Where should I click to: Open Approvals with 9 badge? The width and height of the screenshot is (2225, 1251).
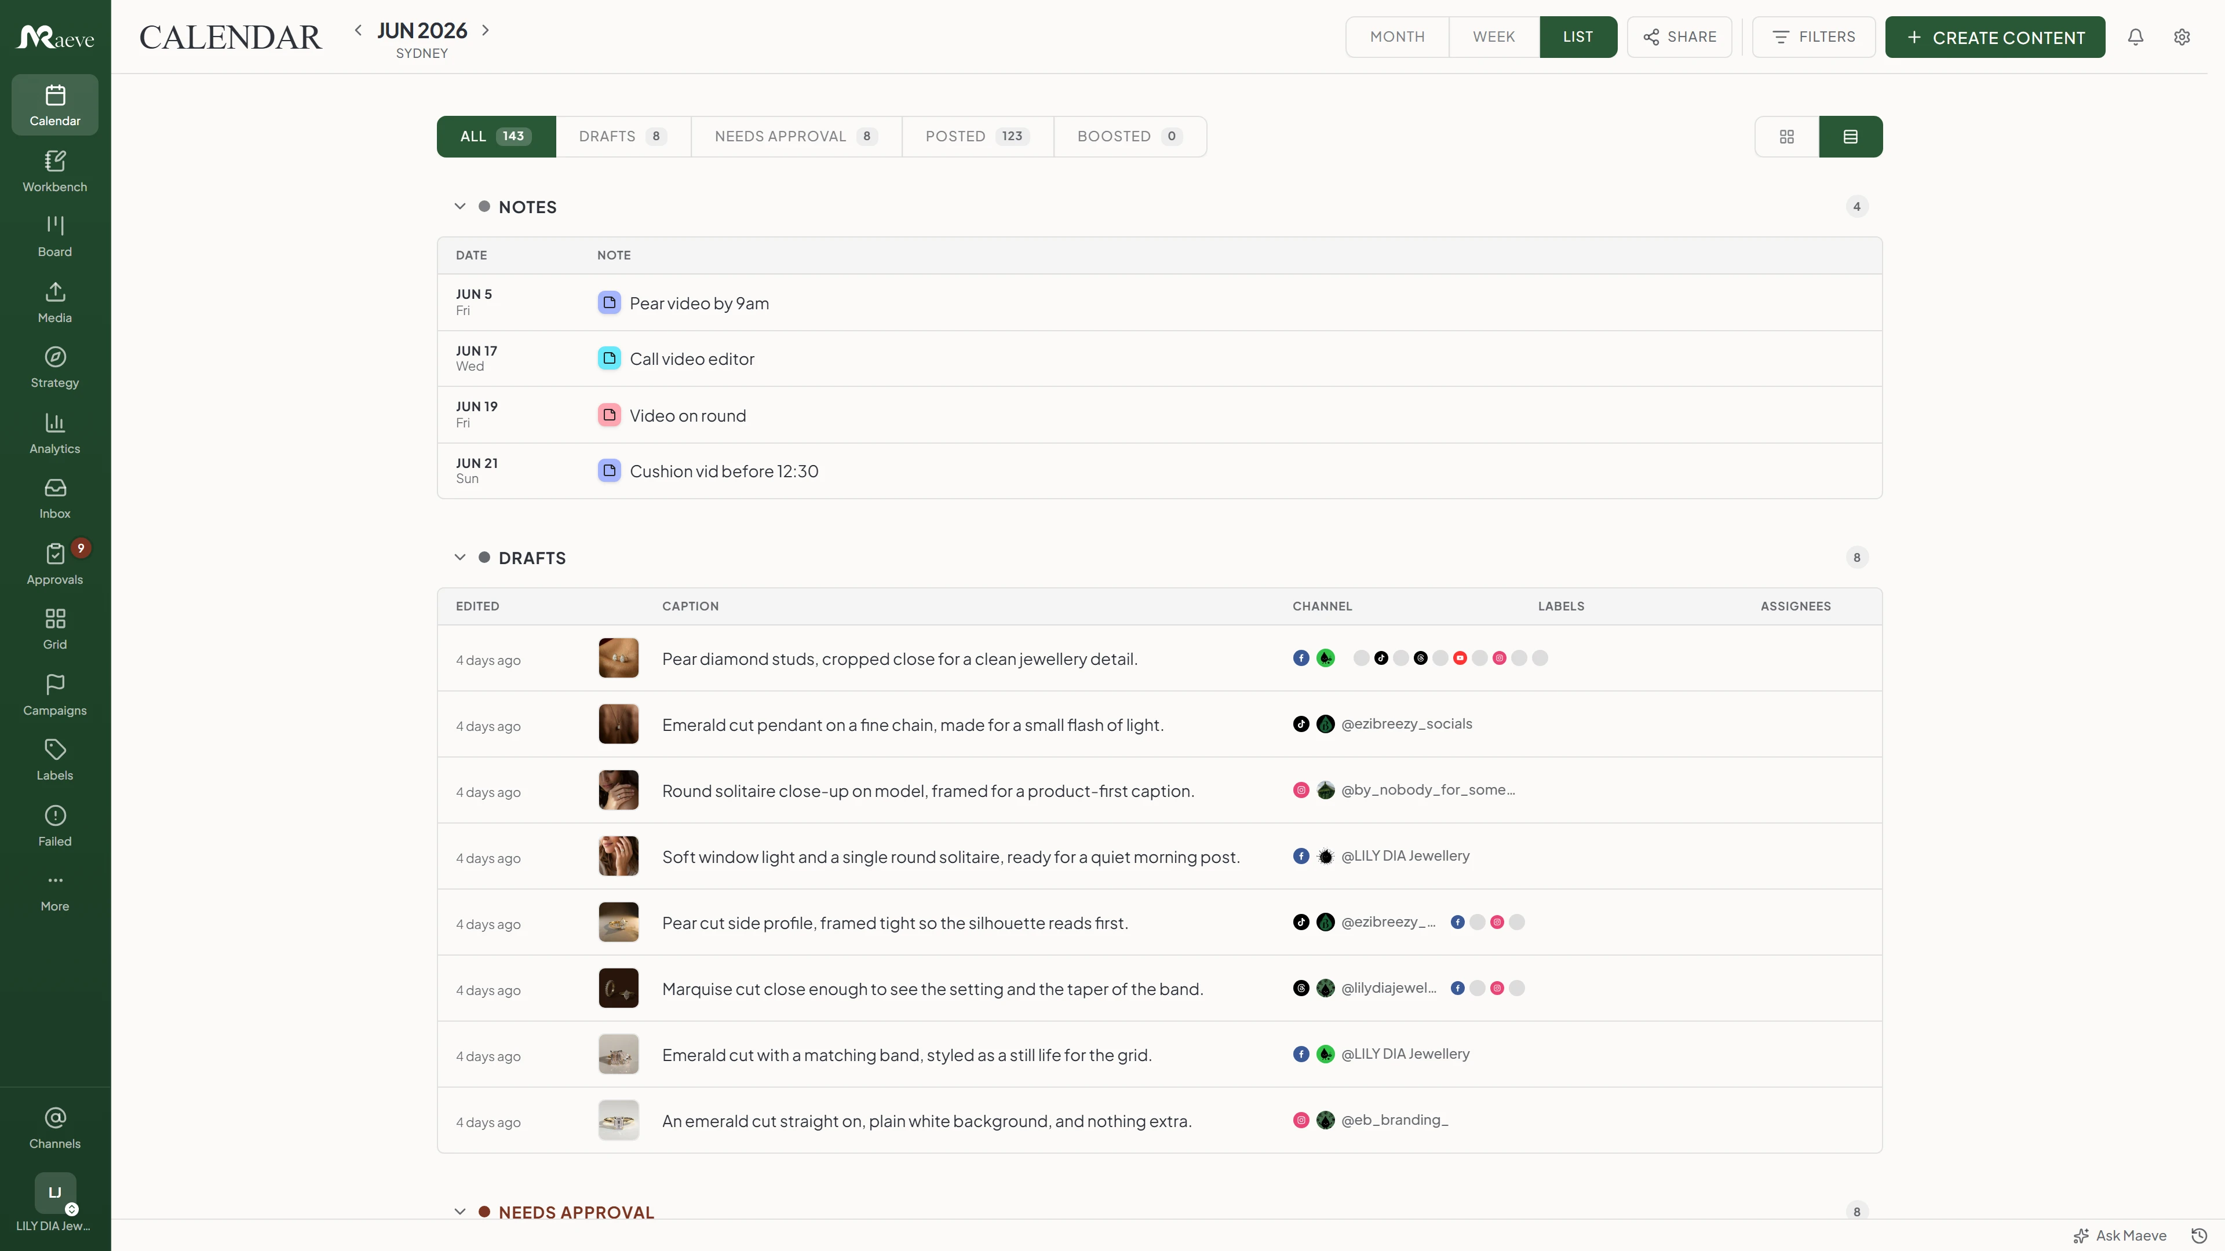[54, 565]
